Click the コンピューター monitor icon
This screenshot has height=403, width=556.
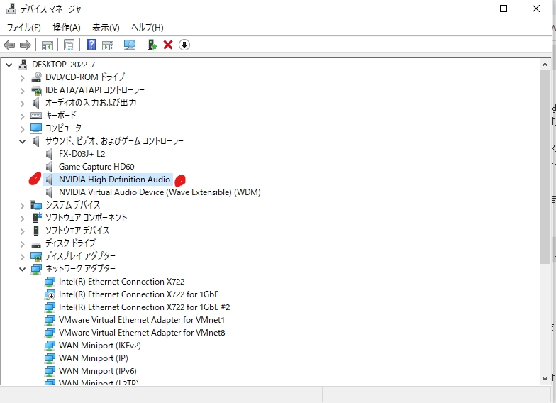click(x=36, y=128)
